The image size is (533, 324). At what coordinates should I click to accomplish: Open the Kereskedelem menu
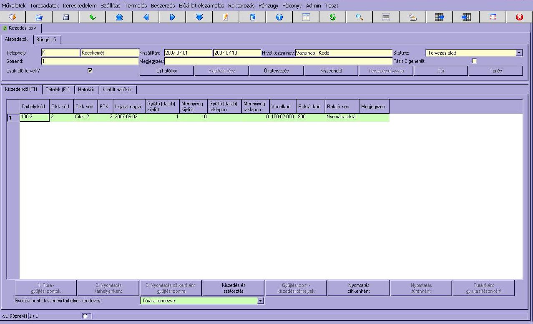coord(80,6)
